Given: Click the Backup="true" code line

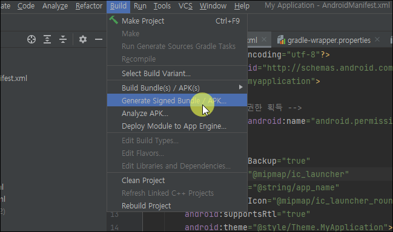Looking at the screenshot, I should (x=279, y=161).
